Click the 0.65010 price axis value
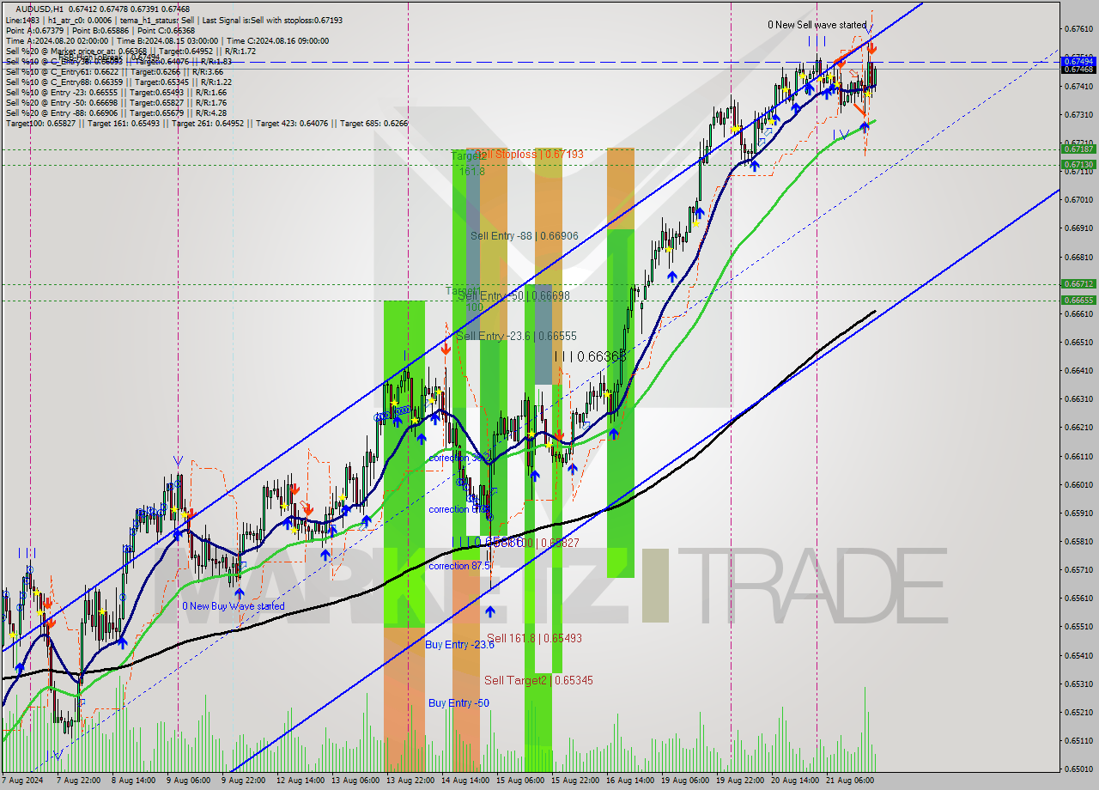The height and width of the screenshot is (790, 1099). click(x=1078, y=769)
